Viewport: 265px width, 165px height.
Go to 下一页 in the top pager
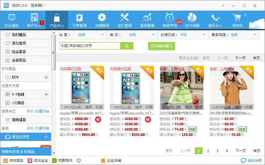pos(240,58)
